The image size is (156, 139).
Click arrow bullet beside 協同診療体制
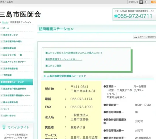(x=1, y=48)
